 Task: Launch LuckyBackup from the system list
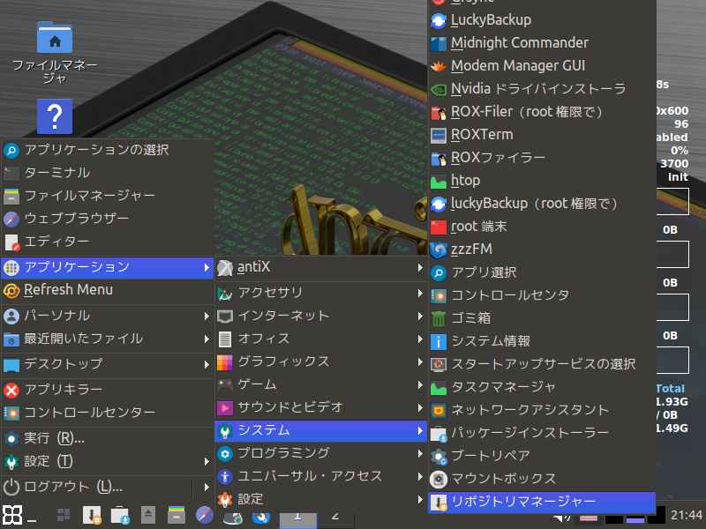click(x=542, y=20)
